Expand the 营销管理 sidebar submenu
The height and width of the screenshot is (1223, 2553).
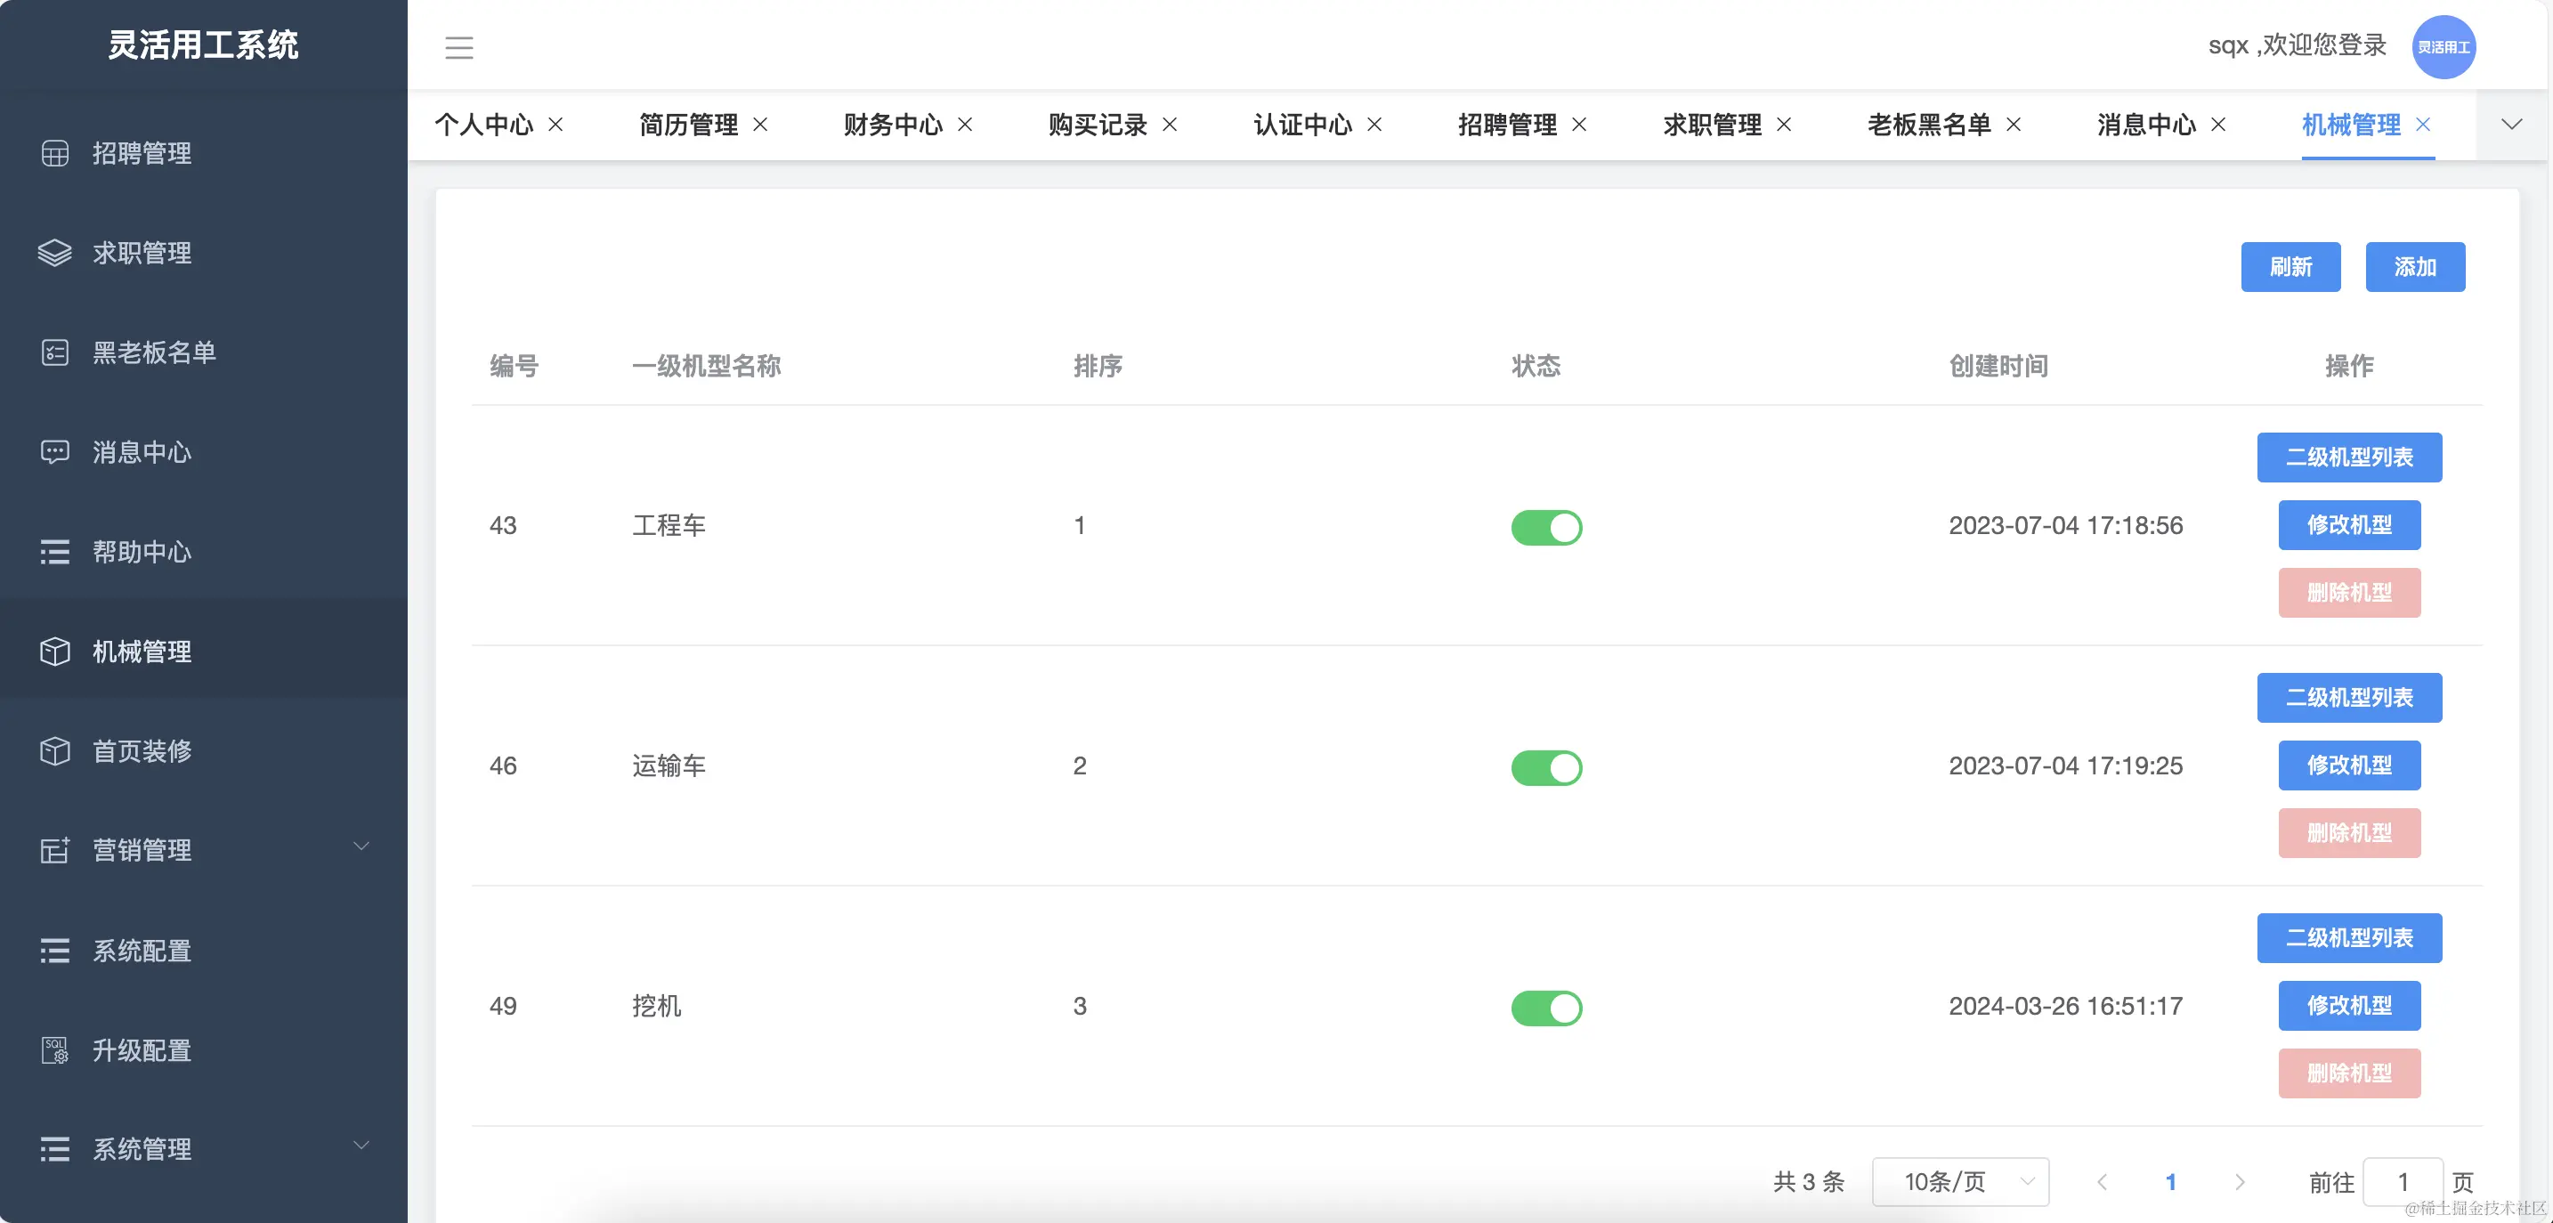[x=361, y=846]
